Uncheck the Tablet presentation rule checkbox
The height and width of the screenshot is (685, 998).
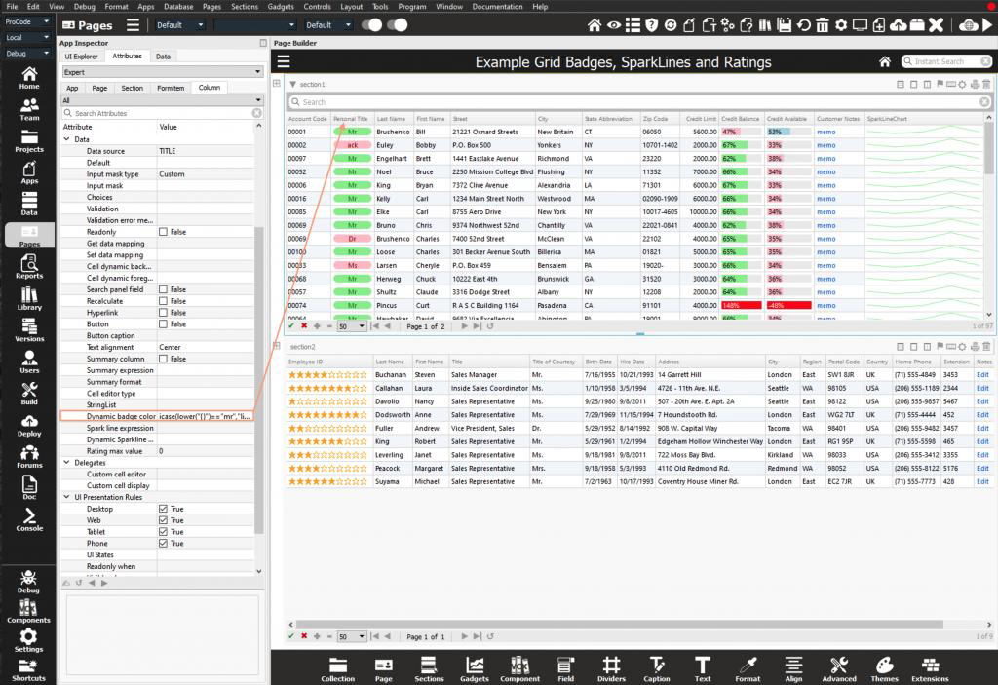pos(164,532)
